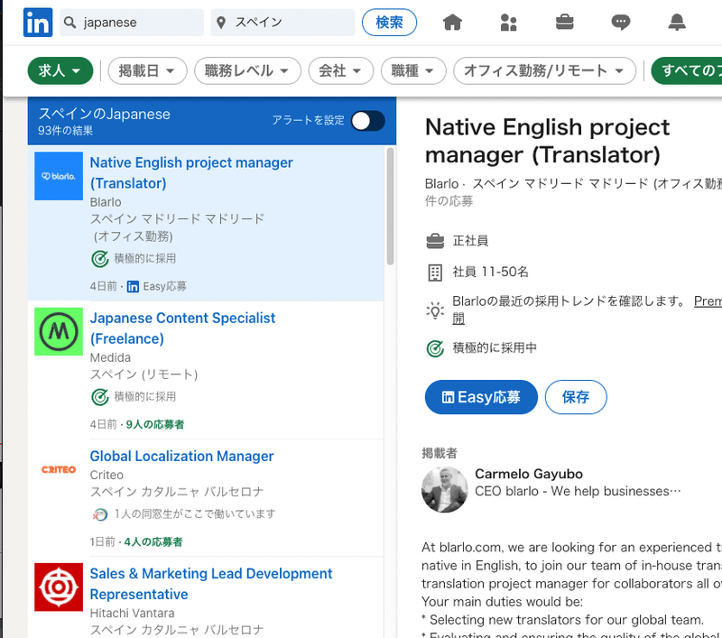Open the 職務レベル experience level dropdown
This screenshot has width=722, height=638.
pos(247,71)
